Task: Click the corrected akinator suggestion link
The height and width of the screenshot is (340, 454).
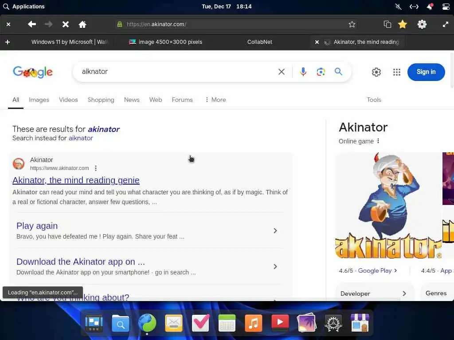Action: pyautogui.click(x=104, y=129)
